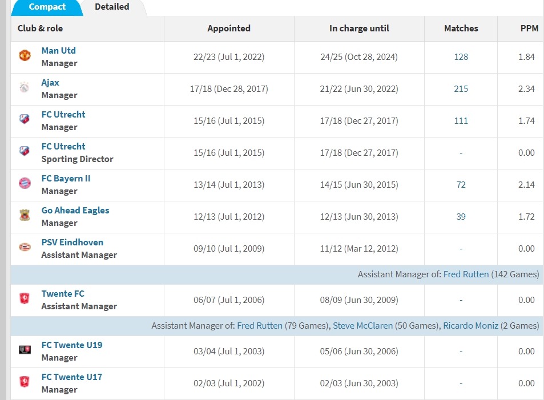Click the Go Ahead Eagles crest icon
The image size is (544, 400).
tap(25, 215)
